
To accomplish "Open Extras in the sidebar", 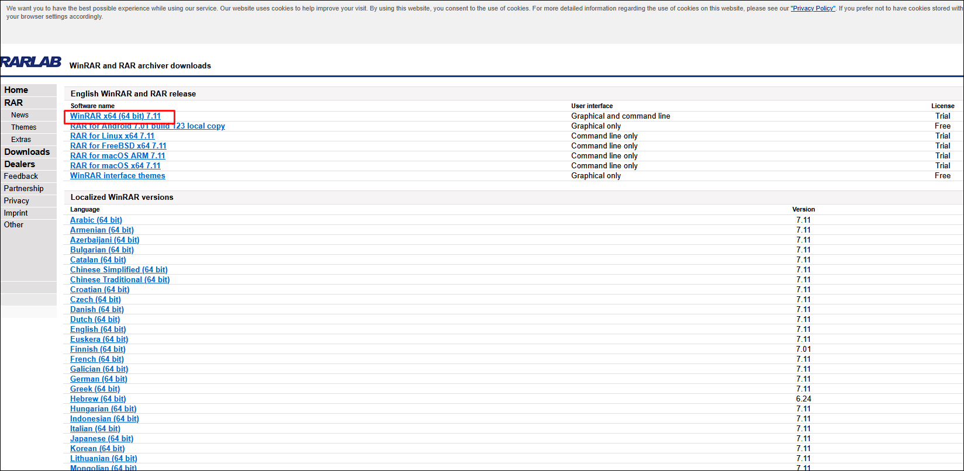I will coord(21,140).
